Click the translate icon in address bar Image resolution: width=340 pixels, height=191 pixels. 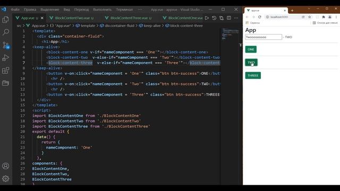[303, 17]
